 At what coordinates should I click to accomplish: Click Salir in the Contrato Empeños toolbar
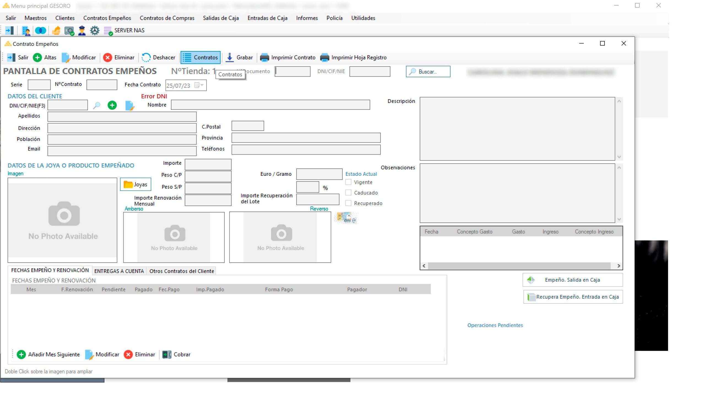coord(18,57)
